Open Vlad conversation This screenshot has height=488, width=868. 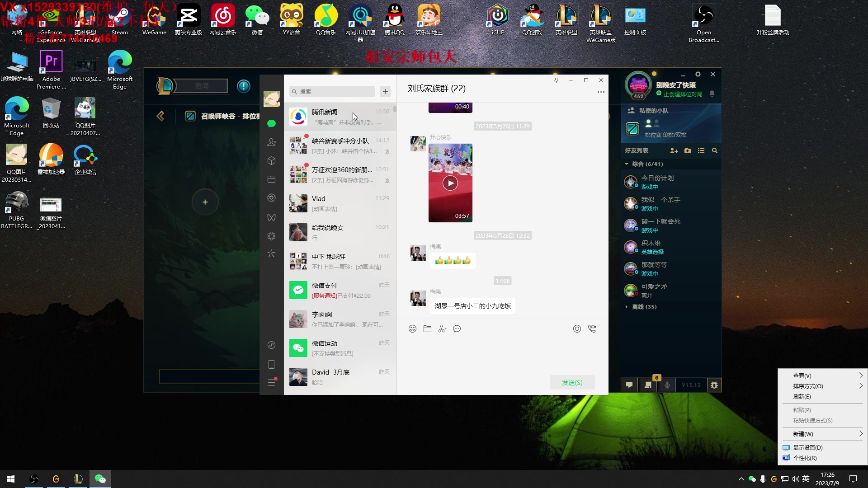click(340, 204)
